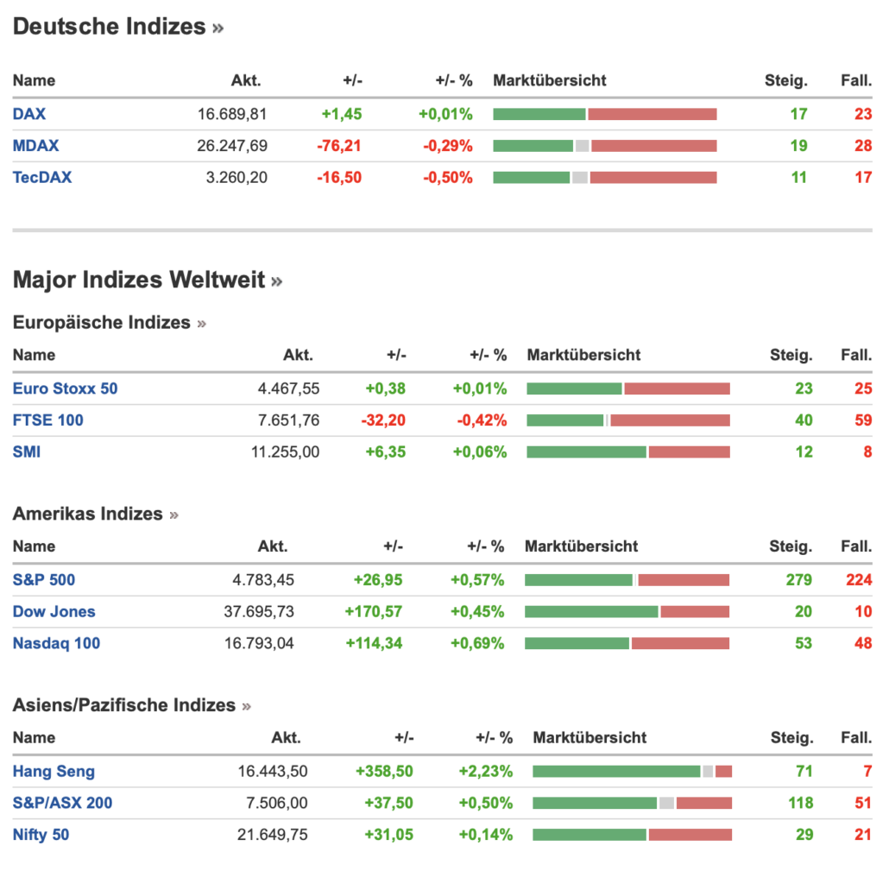Open the Nasdaq 100 index link
The image size is (889, 871).
(x=56, y=643)
